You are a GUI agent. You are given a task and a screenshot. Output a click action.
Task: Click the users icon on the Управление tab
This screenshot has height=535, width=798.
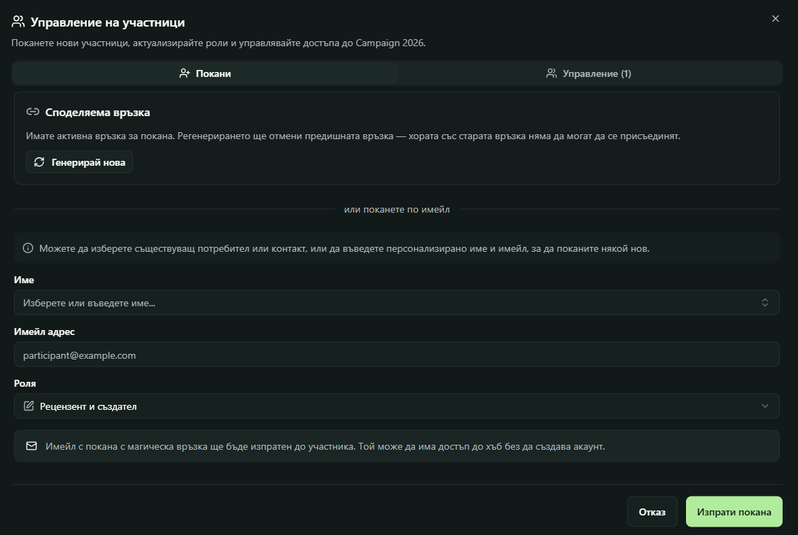pos(552,73)
